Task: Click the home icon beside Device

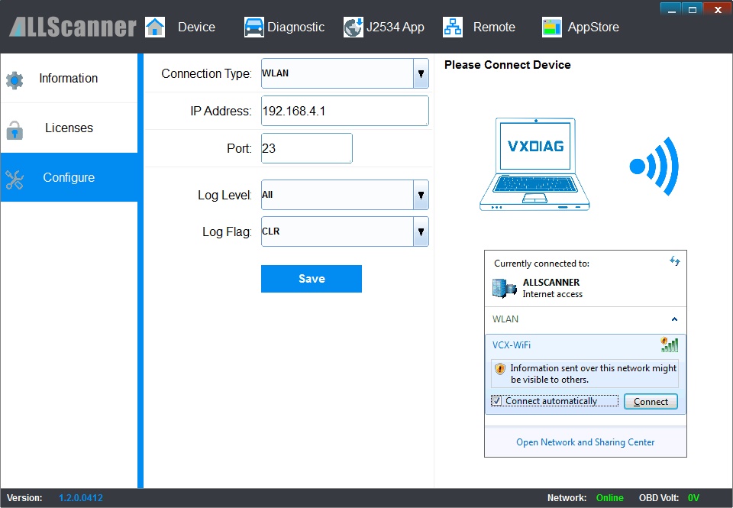Action: [155, 28]
